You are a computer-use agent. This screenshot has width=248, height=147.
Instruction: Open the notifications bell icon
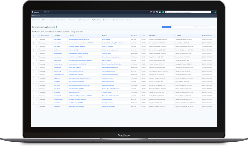(151, 12)
